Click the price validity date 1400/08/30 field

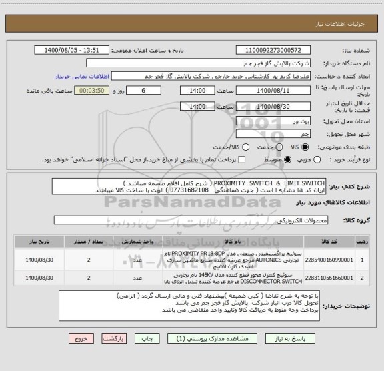pos(273,107)
